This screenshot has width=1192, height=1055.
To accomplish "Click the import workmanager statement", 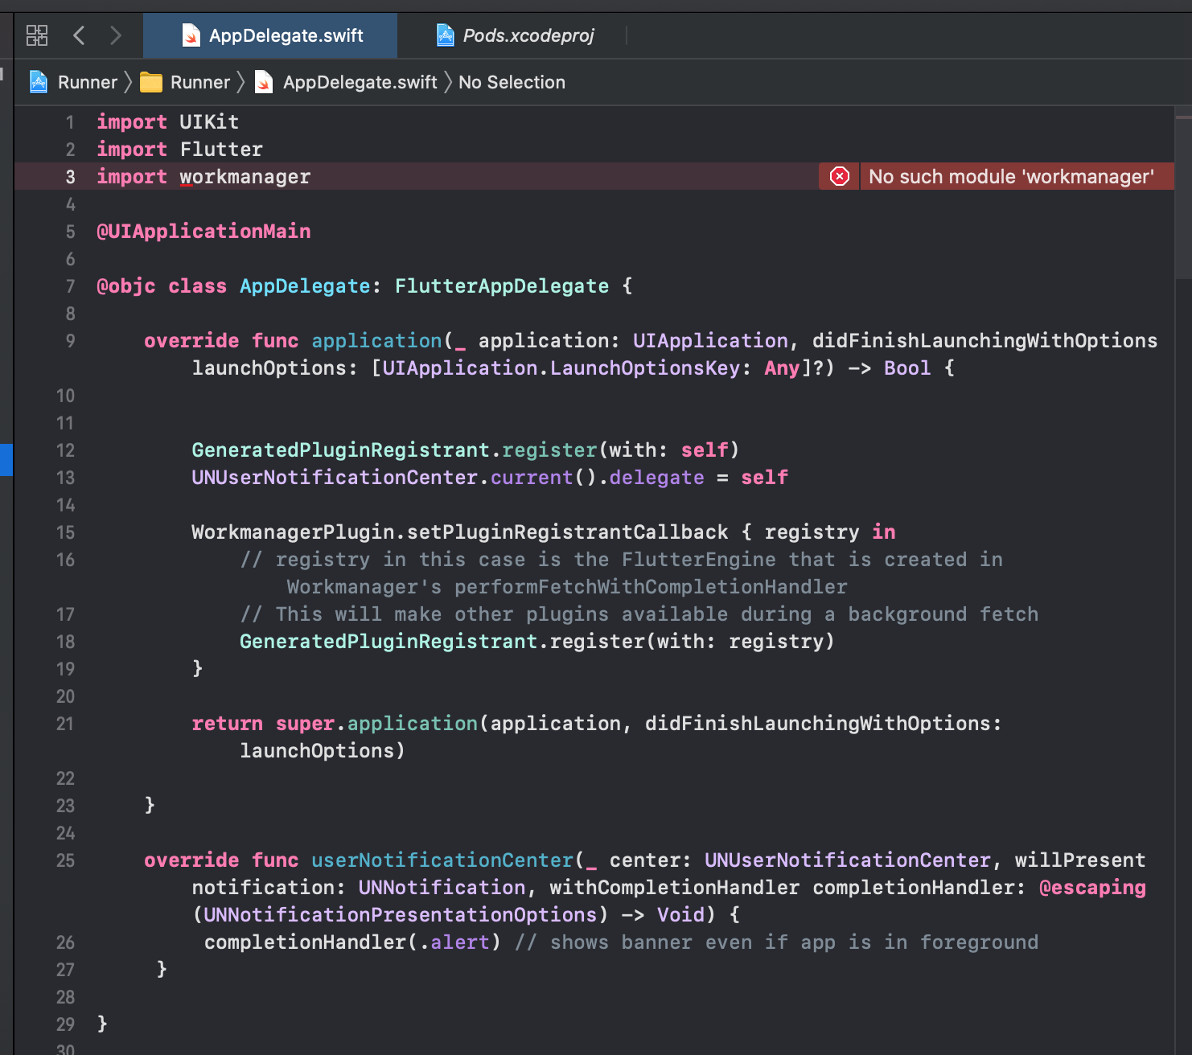I will 203,176.
